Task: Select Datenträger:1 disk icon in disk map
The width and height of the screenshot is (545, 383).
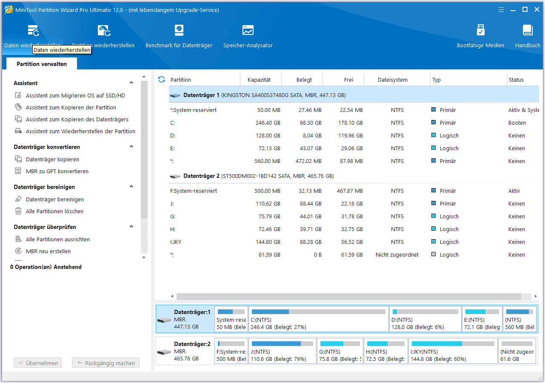Action: point(164,320)
